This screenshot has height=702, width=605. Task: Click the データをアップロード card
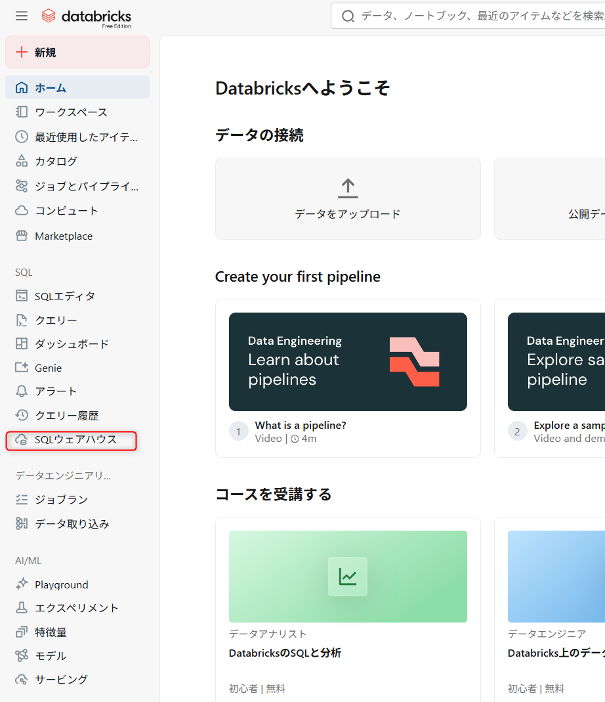point(348,199)
